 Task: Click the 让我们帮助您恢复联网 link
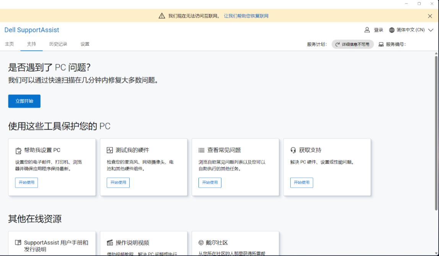click(x=246, y=16)
